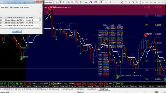Open the chart templates icon
Image resolution: width=166 pixels, height=93 pixels.
pos(96,2)
